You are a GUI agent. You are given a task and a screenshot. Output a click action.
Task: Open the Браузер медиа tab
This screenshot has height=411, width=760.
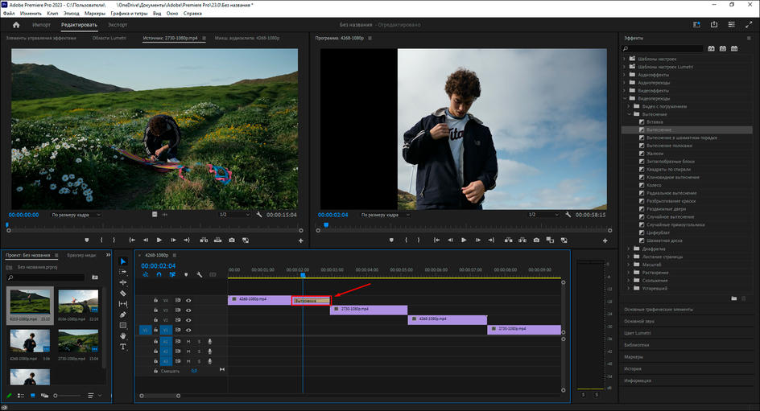(x=81, y=255)
